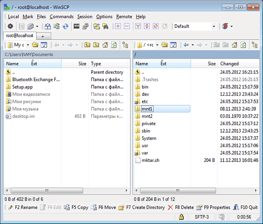Select mktar.sh file in remote panel
263x224 pixels.
(150, 160)
